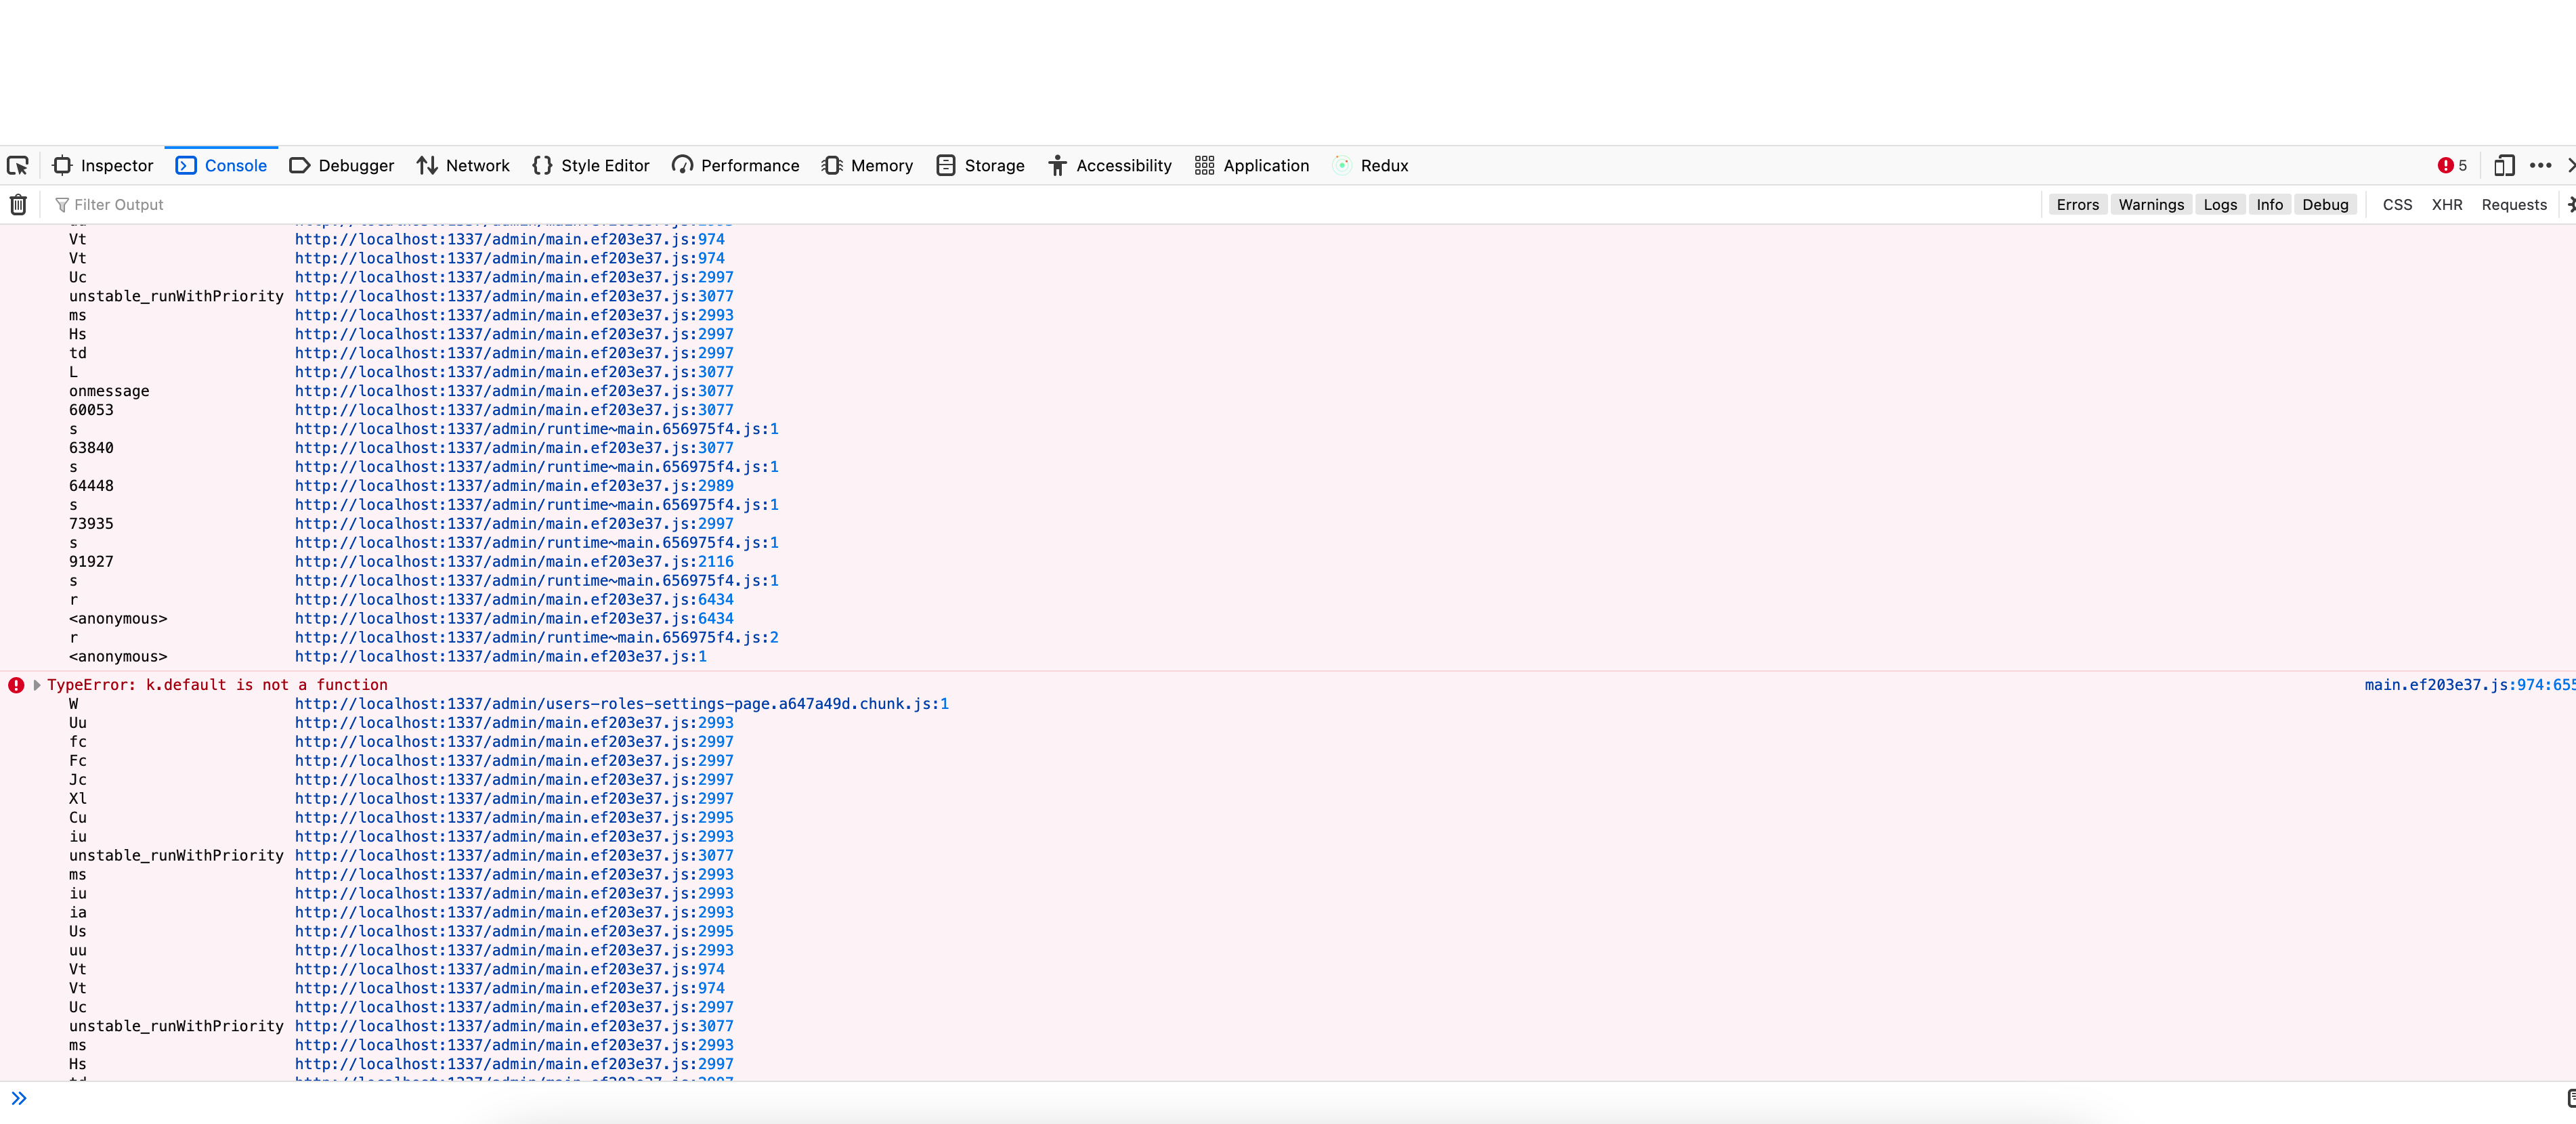2576x1124 pixels.
Task: Open runtime~main.656975f4.js line 1 link
Action: point(536,428)
